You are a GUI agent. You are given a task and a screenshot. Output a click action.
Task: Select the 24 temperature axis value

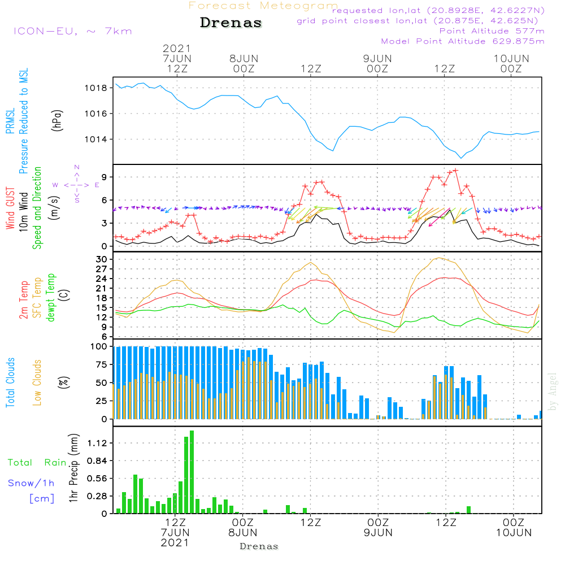tap(102, 279)
